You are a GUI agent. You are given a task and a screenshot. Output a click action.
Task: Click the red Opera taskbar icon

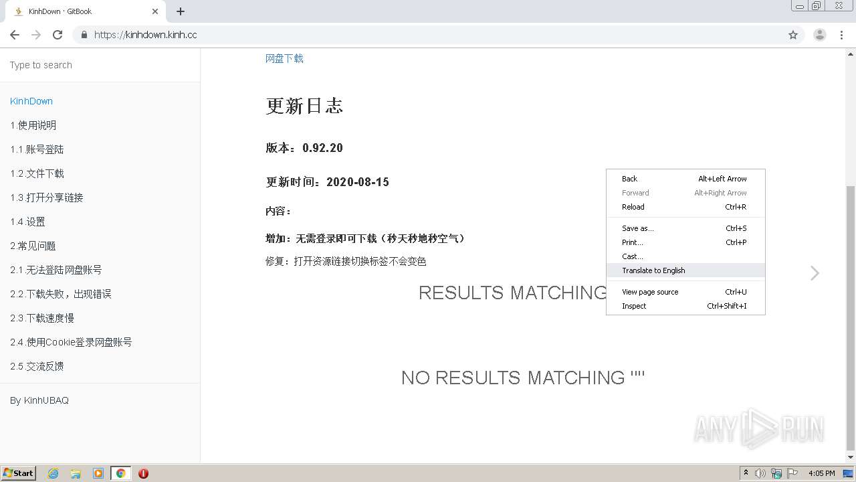point(143,473)
